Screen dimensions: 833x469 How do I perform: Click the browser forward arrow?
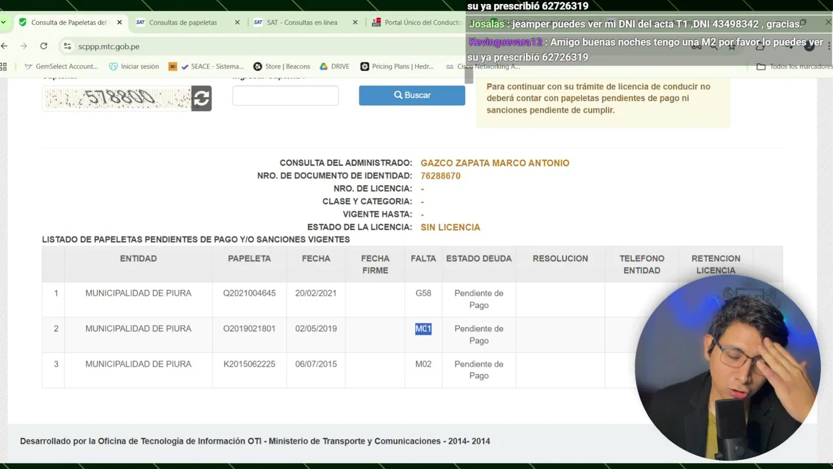[24, 46]
